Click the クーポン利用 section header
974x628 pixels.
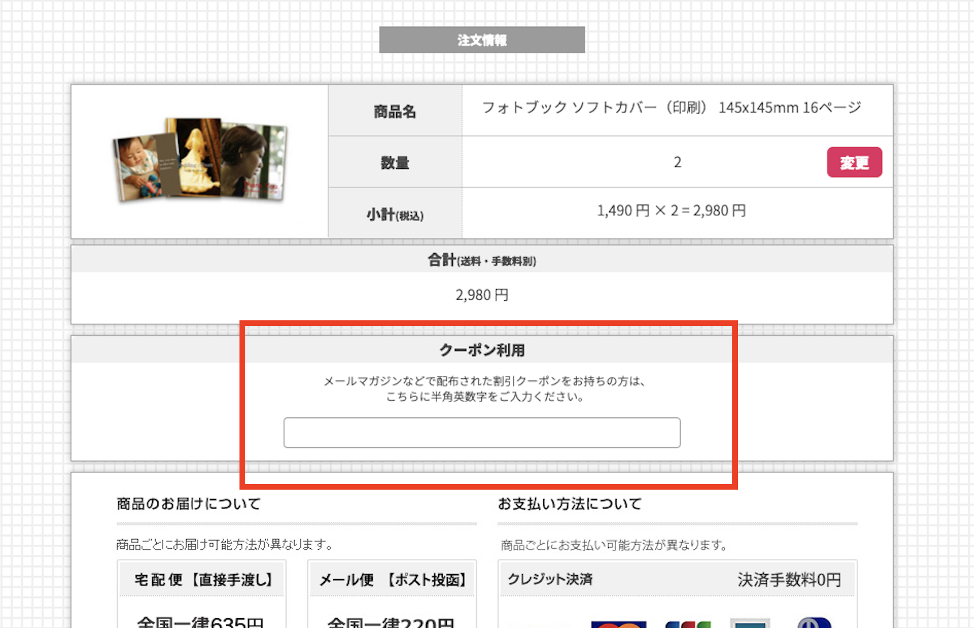click(x=482, y=350)
